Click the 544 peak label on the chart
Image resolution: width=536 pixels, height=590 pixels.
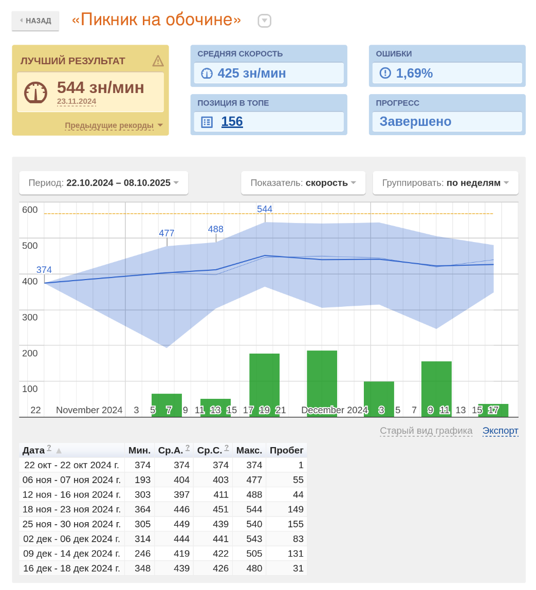click(x=265, y=209)
